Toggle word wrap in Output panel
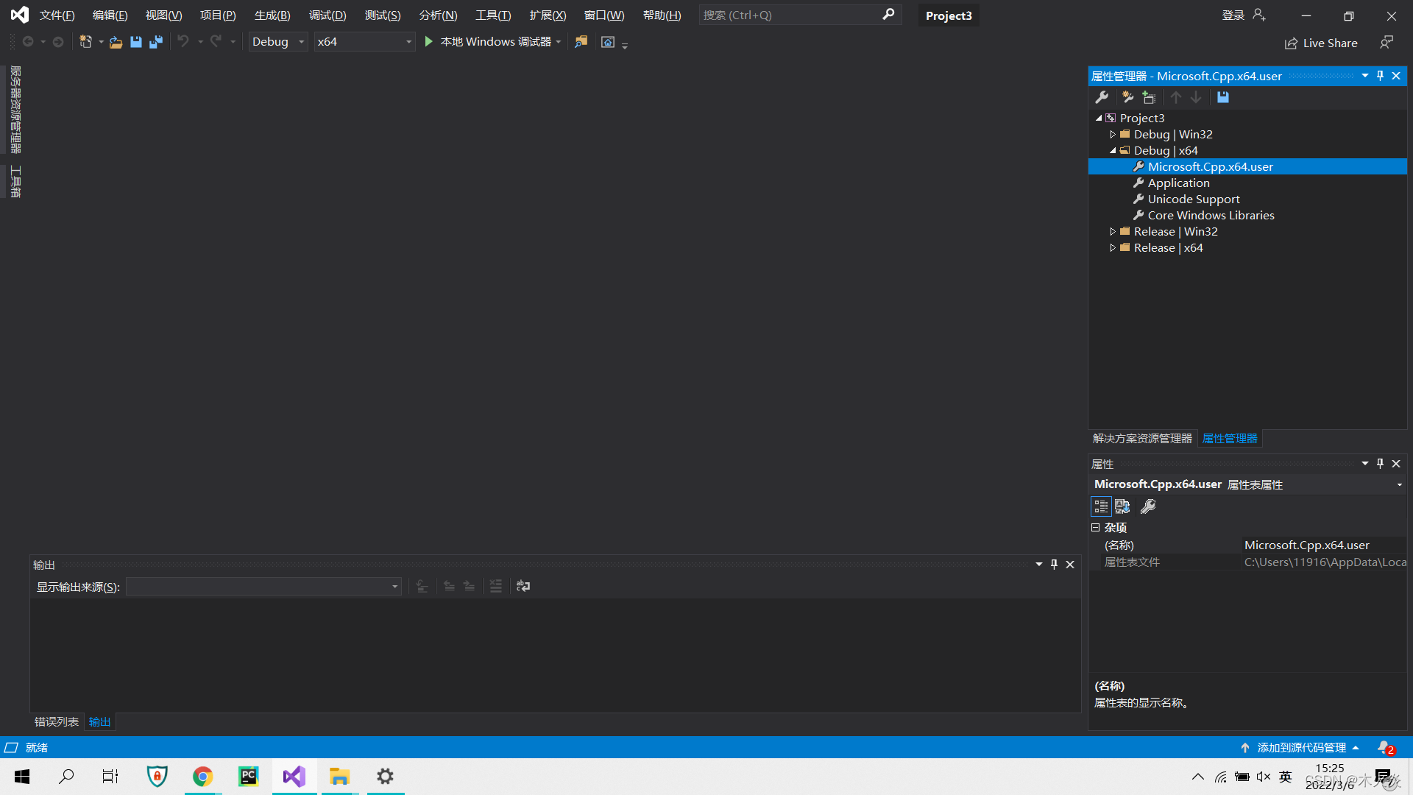Image resolution: width=1413 pixels, height=795 pixels. click(x=523, y=586)
